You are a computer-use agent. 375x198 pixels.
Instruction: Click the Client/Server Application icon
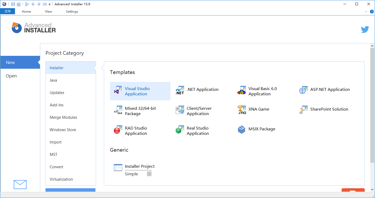(180, 110)
